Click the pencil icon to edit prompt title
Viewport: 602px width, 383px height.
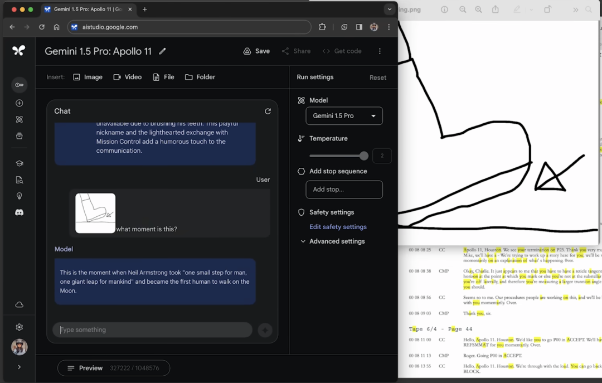162,51
